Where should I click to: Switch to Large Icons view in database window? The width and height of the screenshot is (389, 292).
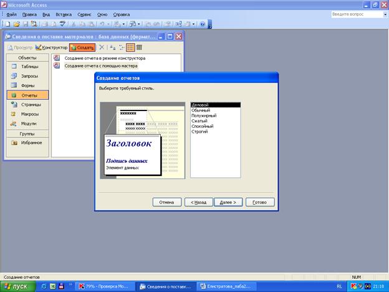tap(112, 47)
